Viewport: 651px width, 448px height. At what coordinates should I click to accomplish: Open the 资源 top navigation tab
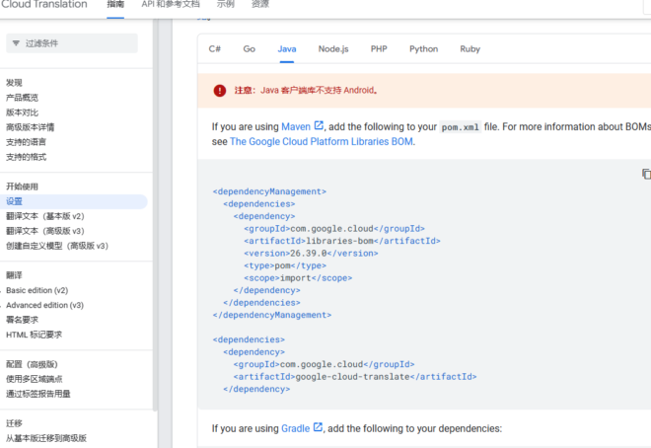(x=260, y=5)
